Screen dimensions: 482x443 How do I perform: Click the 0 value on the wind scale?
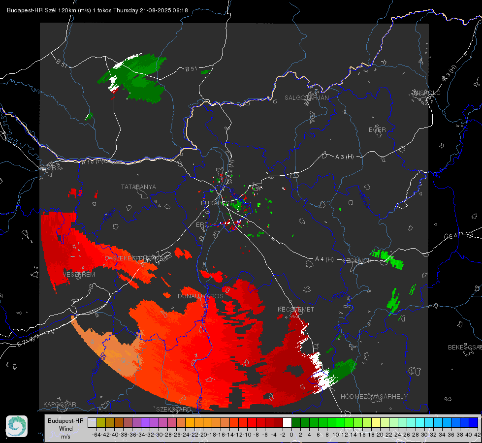(291, 435)
